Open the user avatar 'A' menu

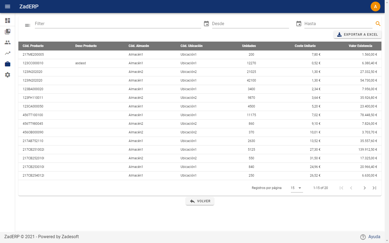coord(375,6)
